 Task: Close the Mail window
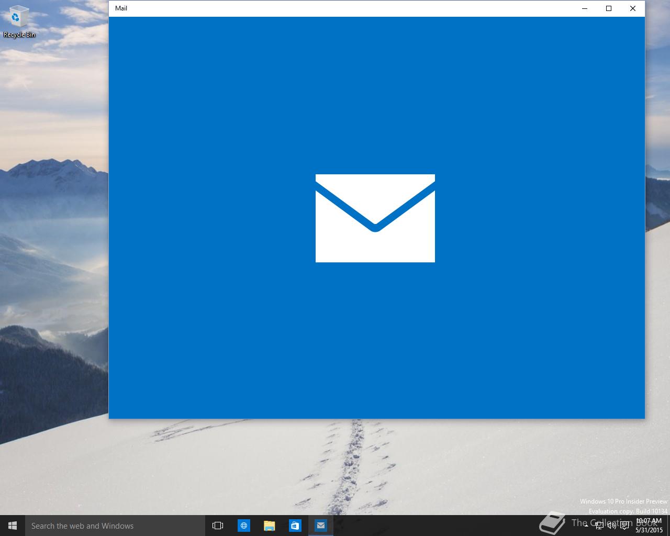point(633,8)
